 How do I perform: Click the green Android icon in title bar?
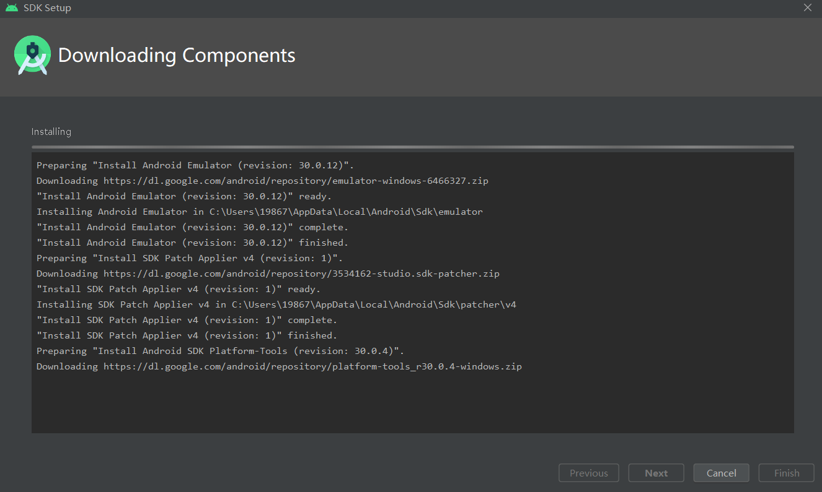coord(11,8)
